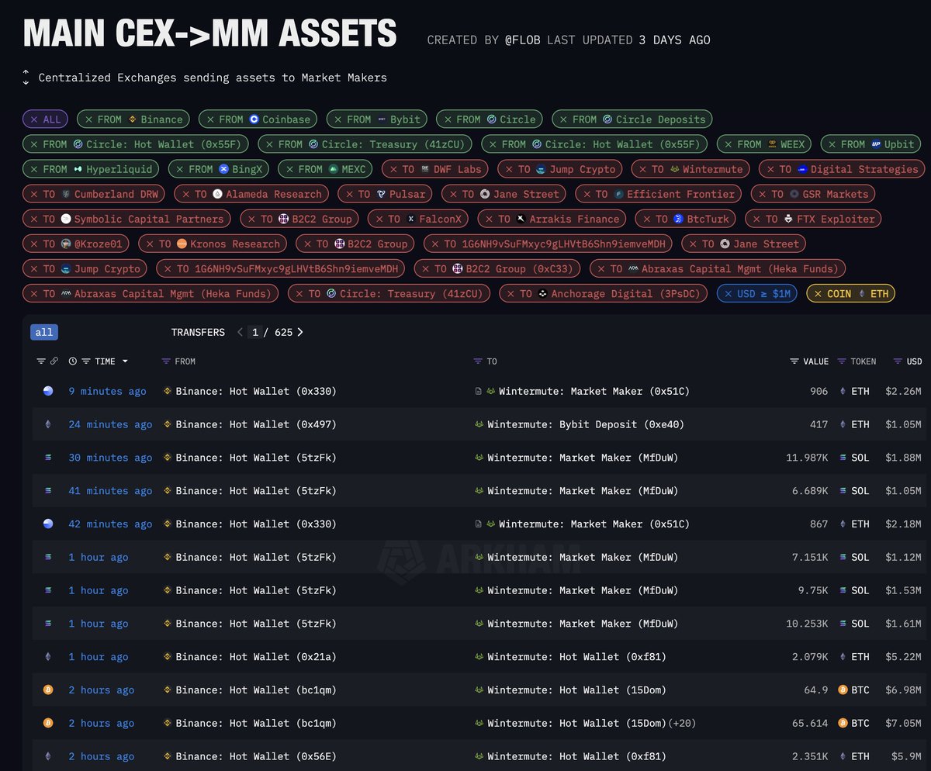Remove the FROM Binance filter chip
931x771 pixels.
pyautogui.click(x=88, y=119)
